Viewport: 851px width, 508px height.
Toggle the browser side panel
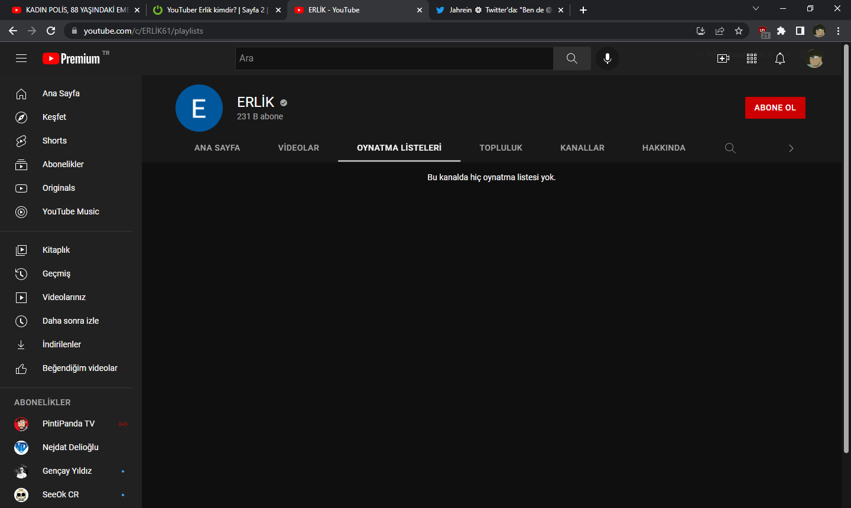coord(800,31)
